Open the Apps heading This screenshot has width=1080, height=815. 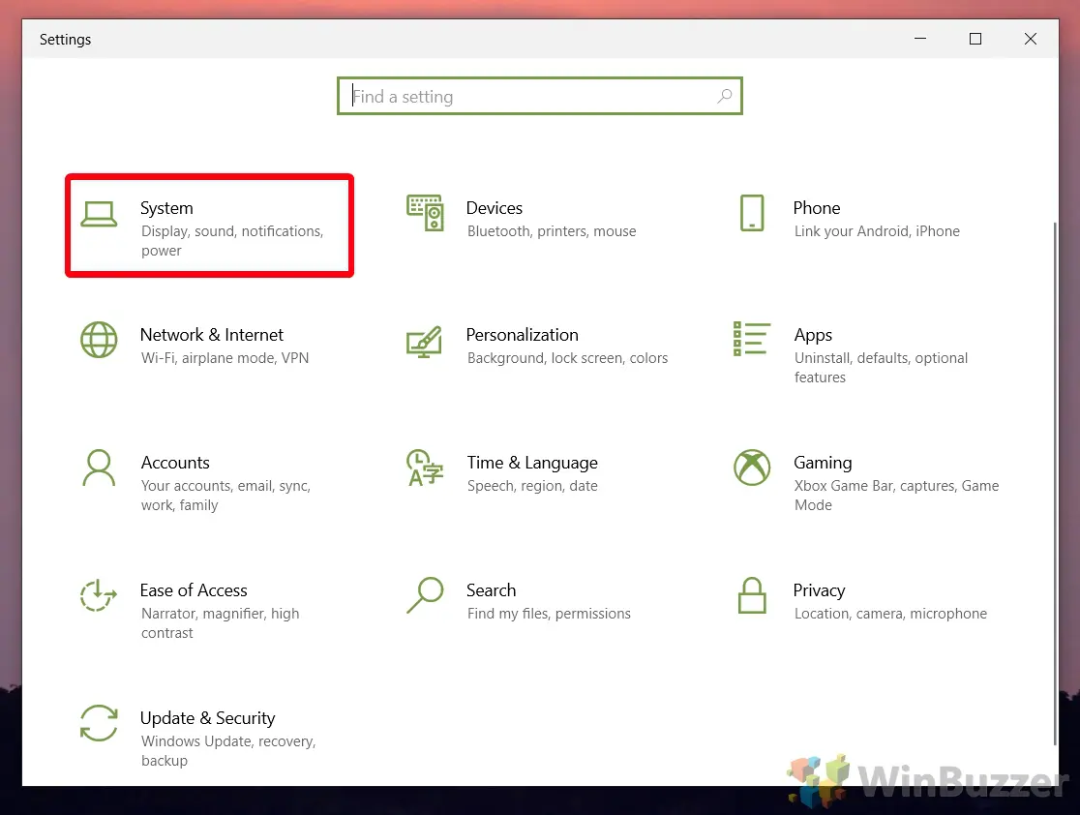coord(814,336)
